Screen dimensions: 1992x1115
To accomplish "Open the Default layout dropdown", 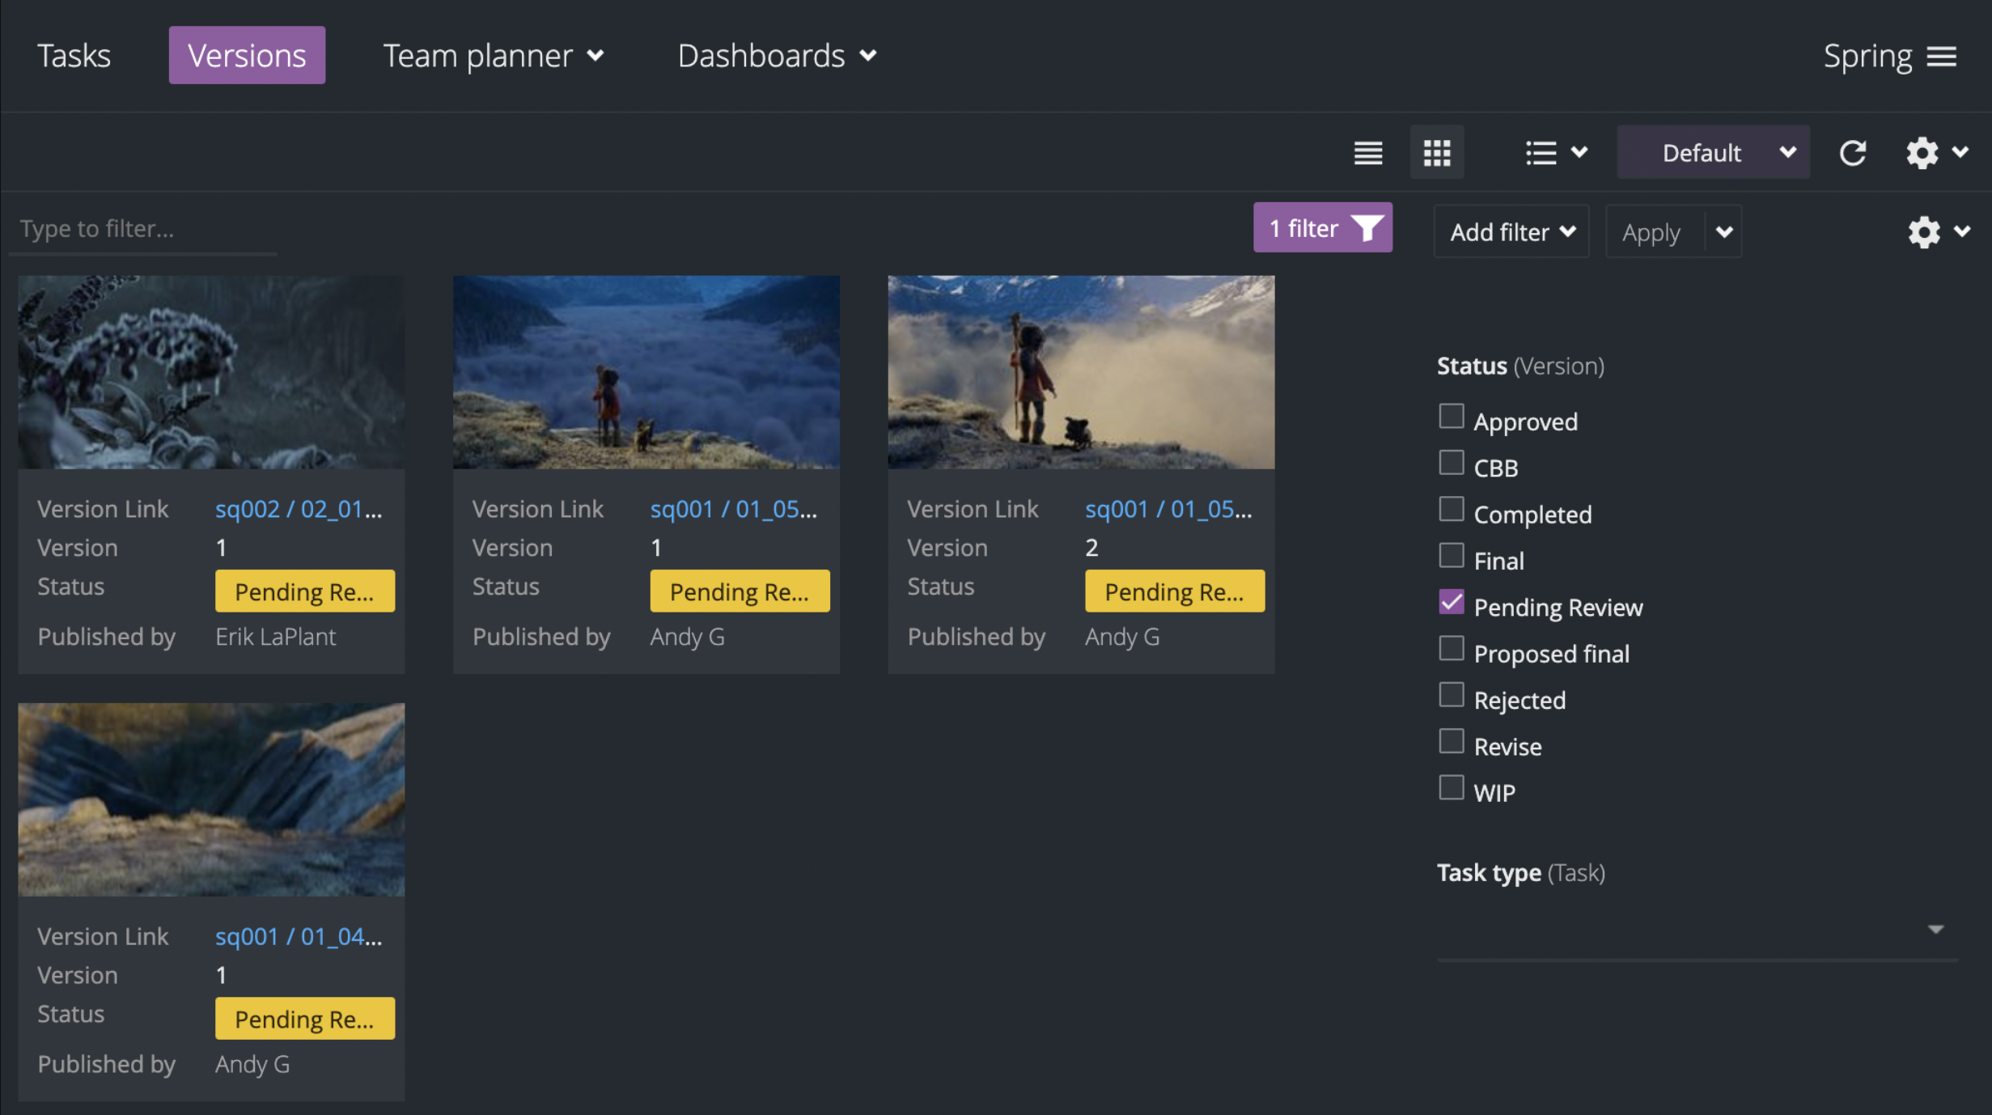I will click(1713, 152).
